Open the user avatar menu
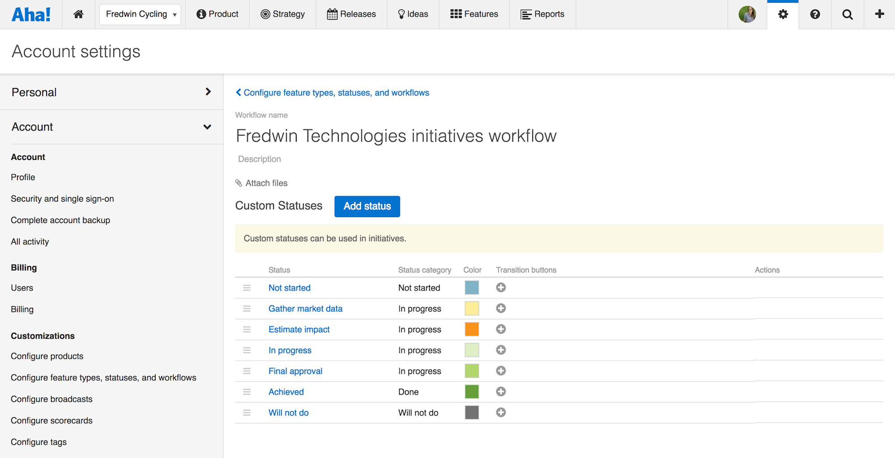 pos(747,14)
